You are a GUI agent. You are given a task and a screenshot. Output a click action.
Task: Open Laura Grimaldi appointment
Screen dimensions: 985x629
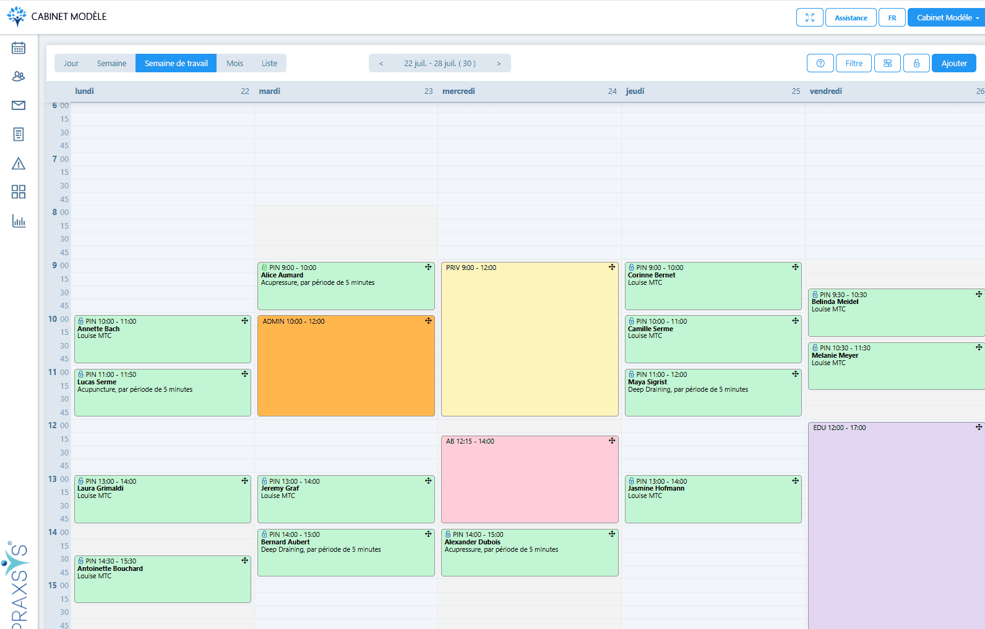(x=163, y=499)
